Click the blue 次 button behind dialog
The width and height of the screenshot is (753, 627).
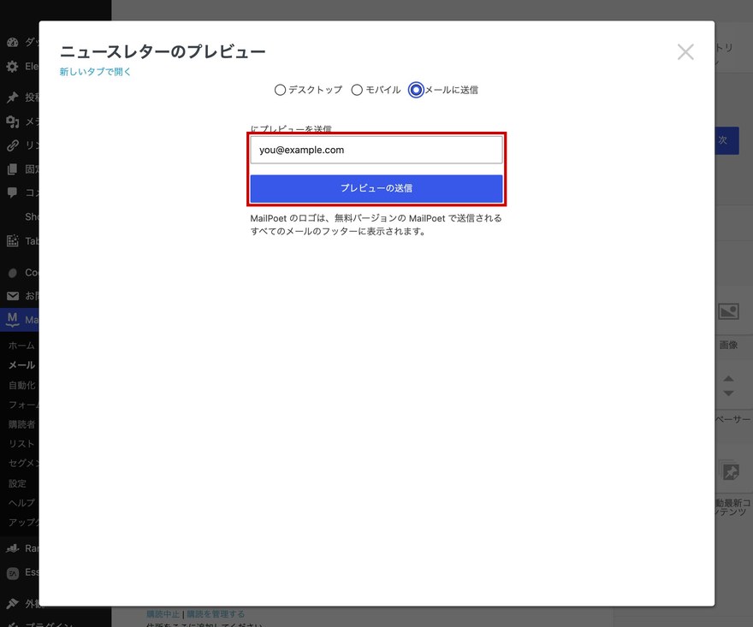coord(726,140)
